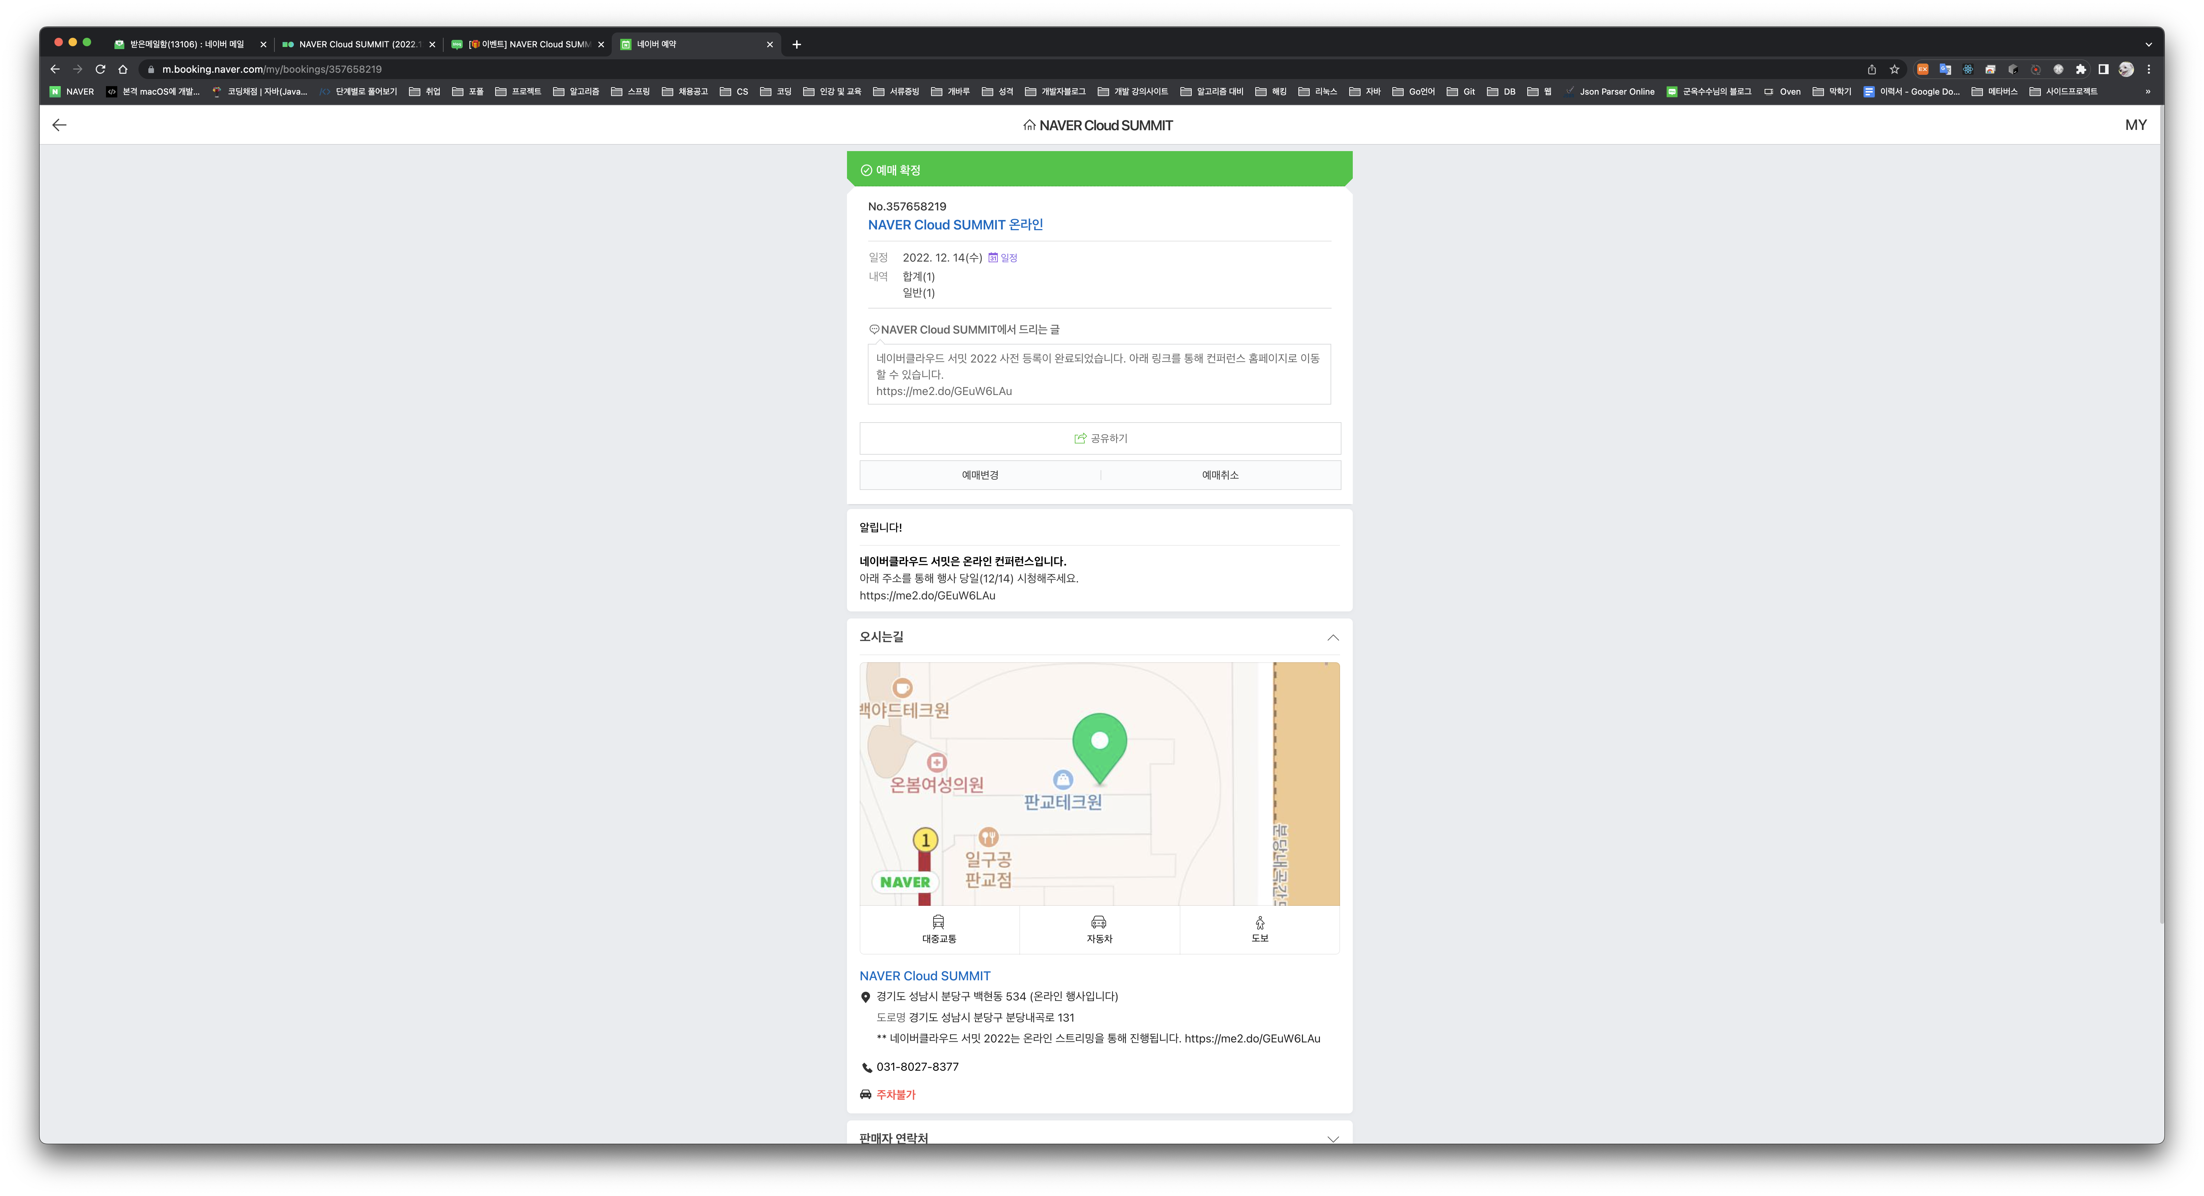
Task: Collapse the 오시는길 section chevron
Action: pos(1332,638)
